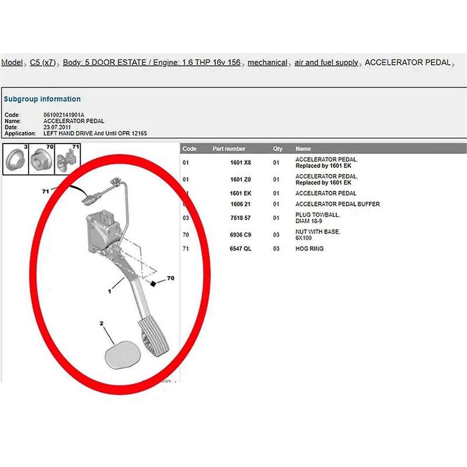Click application text LEFT HAND DRIVE And Until OPR 12165
The height and width of the screenshot is (467, 467).
pos(95,134)
